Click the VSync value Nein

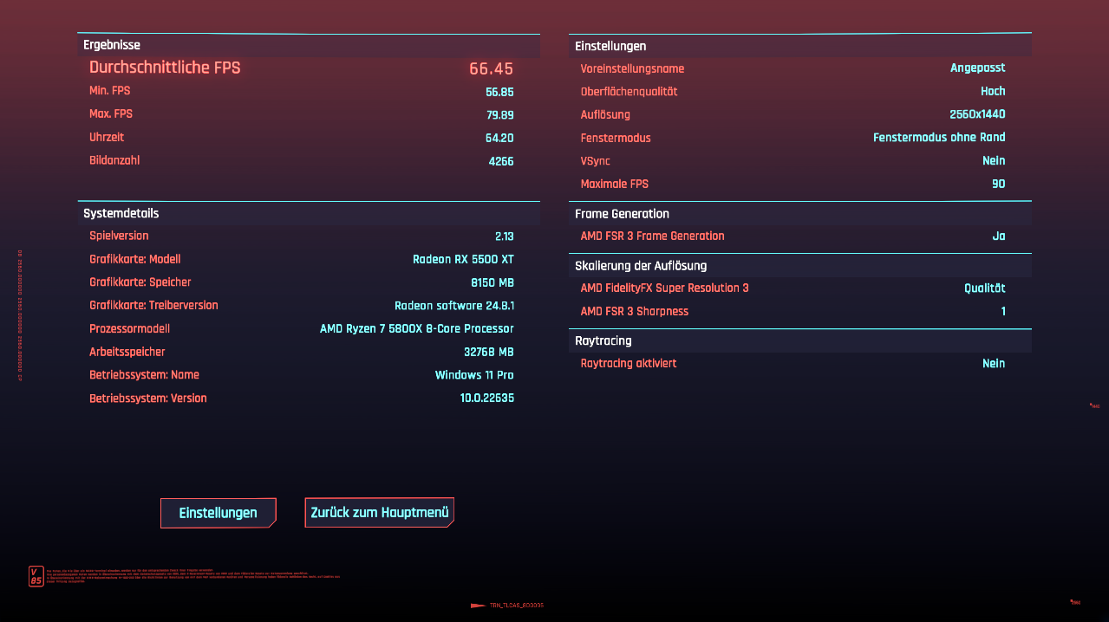(994, 161)
